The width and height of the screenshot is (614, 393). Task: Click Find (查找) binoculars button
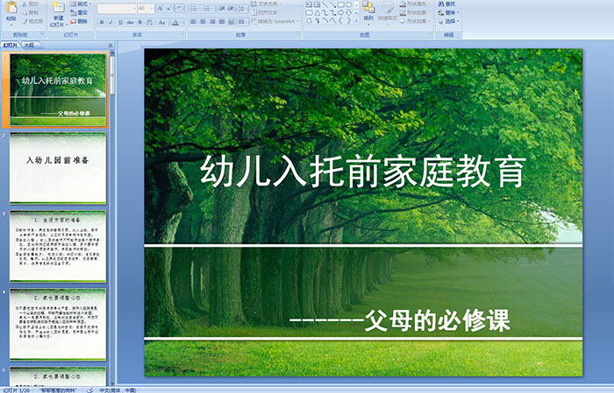[446, 4]
